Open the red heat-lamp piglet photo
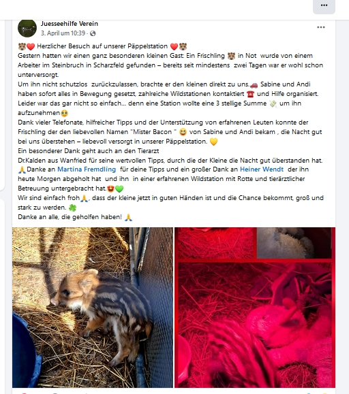 click(x=255, y=308)
